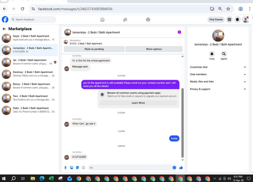Open Destiney 2 Beds 1 Bath conversation
253x182 pixels.
pos(29,74)
